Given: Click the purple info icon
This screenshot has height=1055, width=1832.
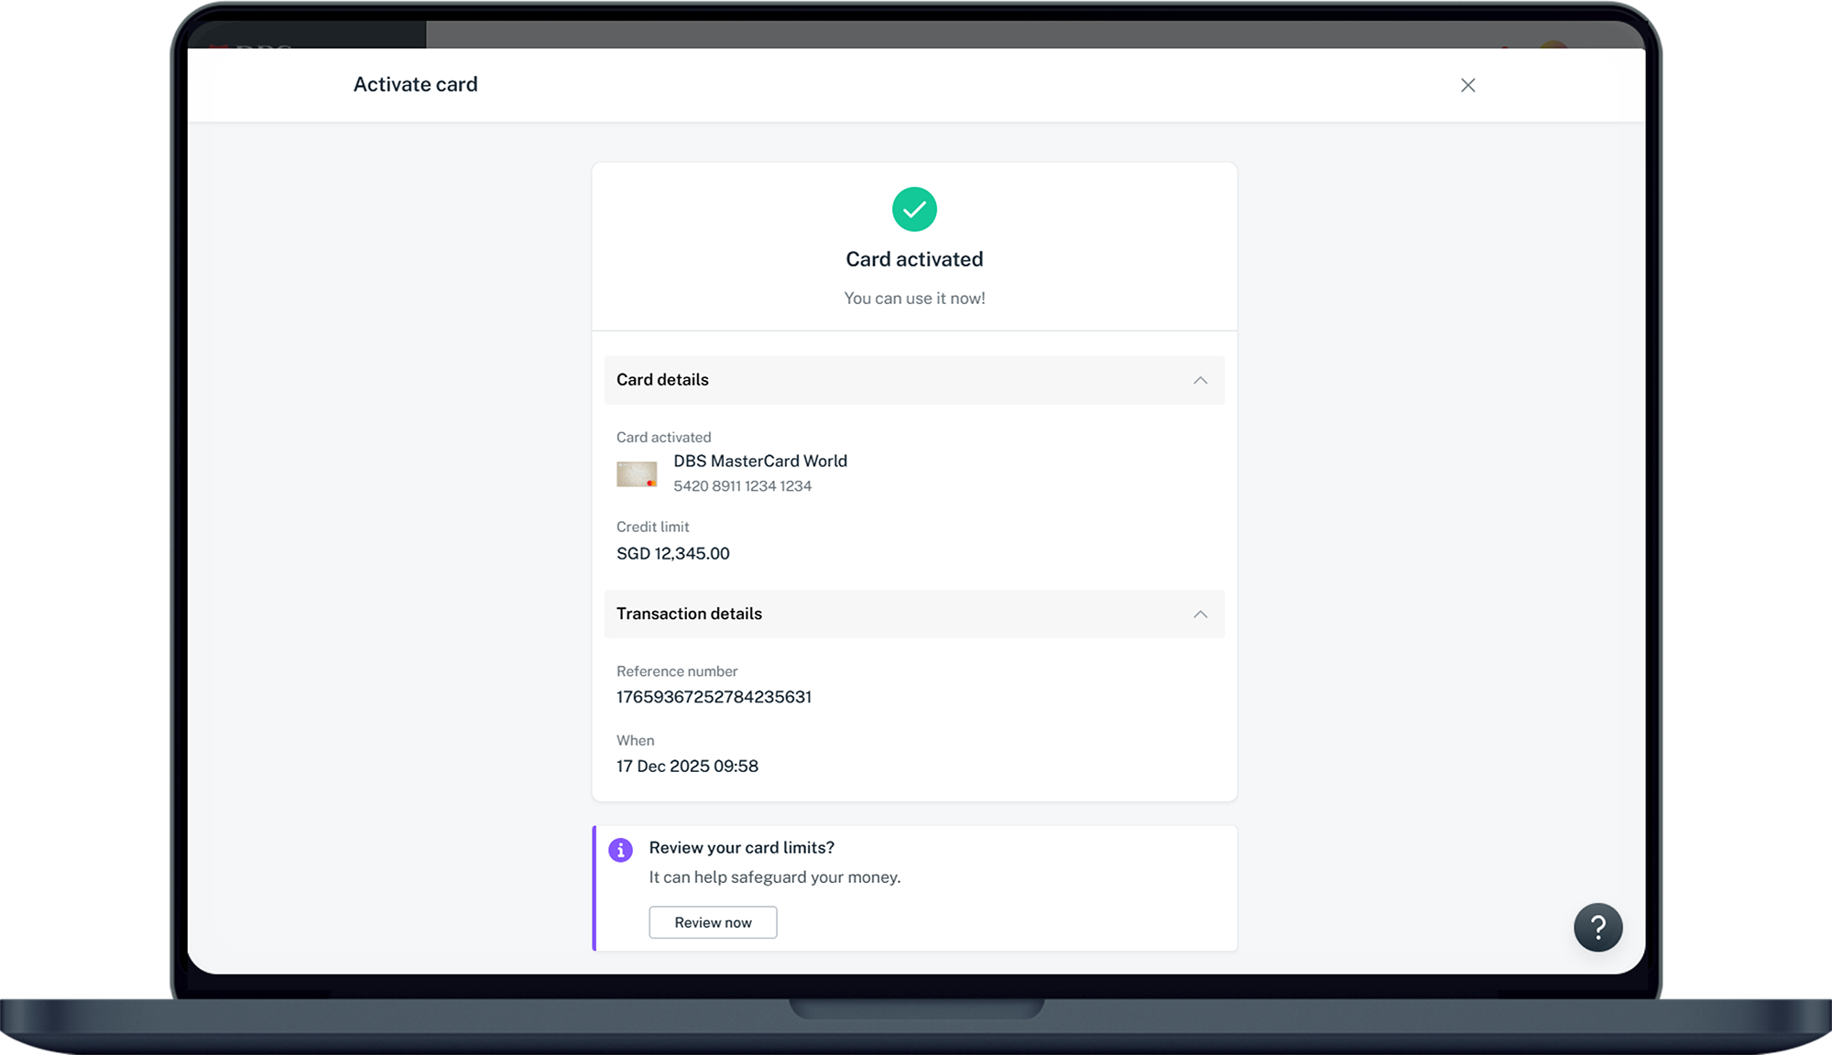Looking at the screenshot, I should pos(620,850).
